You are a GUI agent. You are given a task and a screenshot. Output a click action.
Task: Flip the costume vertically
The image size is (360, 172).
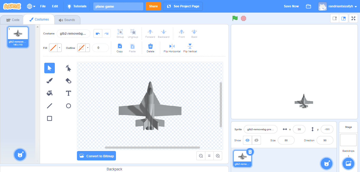[190, 48]
